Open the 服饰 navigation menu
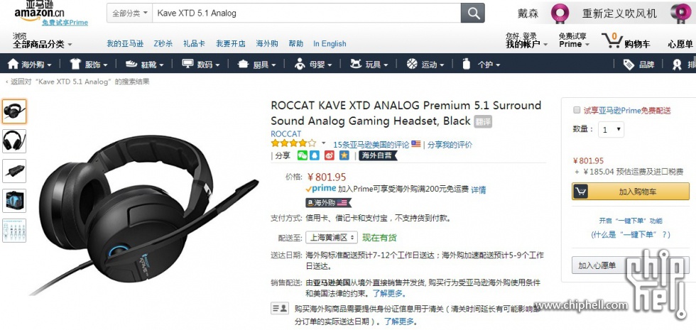Screen dimensions: 696x330 click(89, 65)
